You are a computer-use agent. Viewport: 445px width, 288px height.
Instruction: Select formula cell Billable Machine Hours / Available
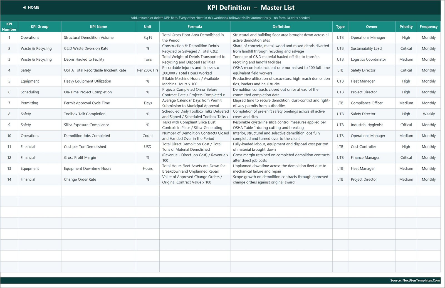coord(195,81)
